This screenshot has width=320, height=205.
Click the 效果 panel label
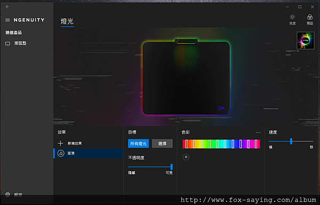click(x=62, y=132)
